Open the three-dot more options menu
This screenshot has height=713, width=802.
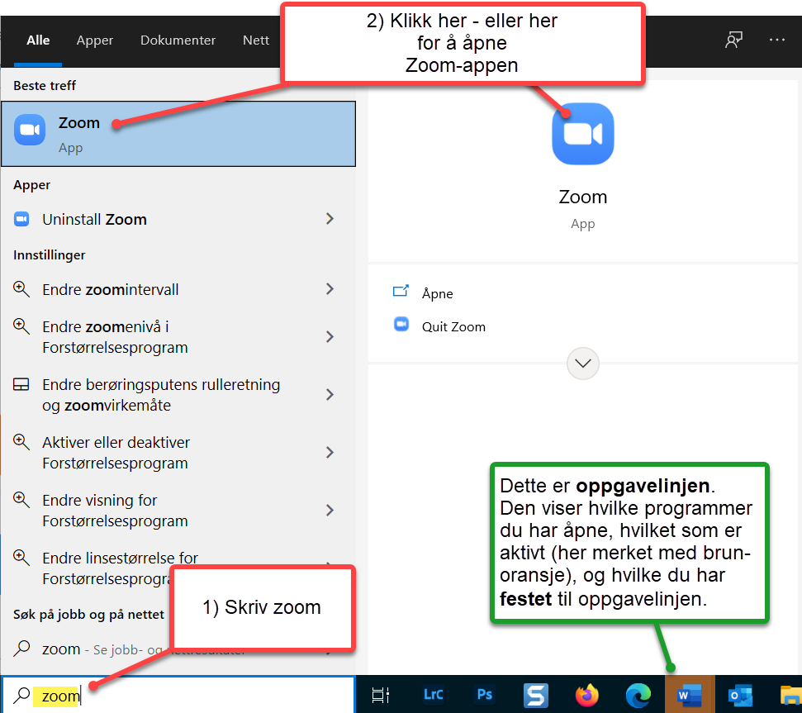coord(776,40)
